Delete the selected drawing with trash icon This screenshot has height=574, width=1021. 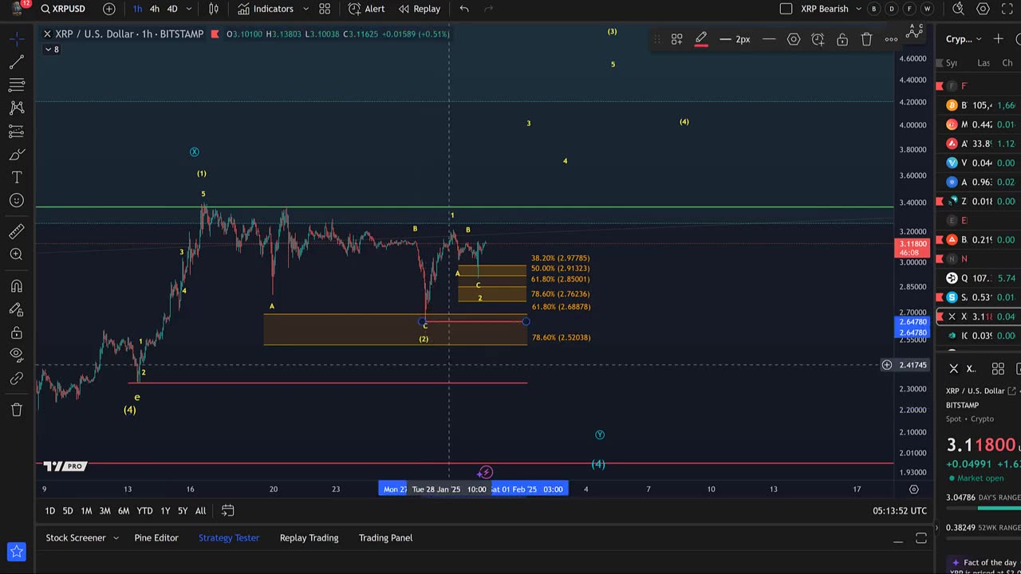click(867, 39)
